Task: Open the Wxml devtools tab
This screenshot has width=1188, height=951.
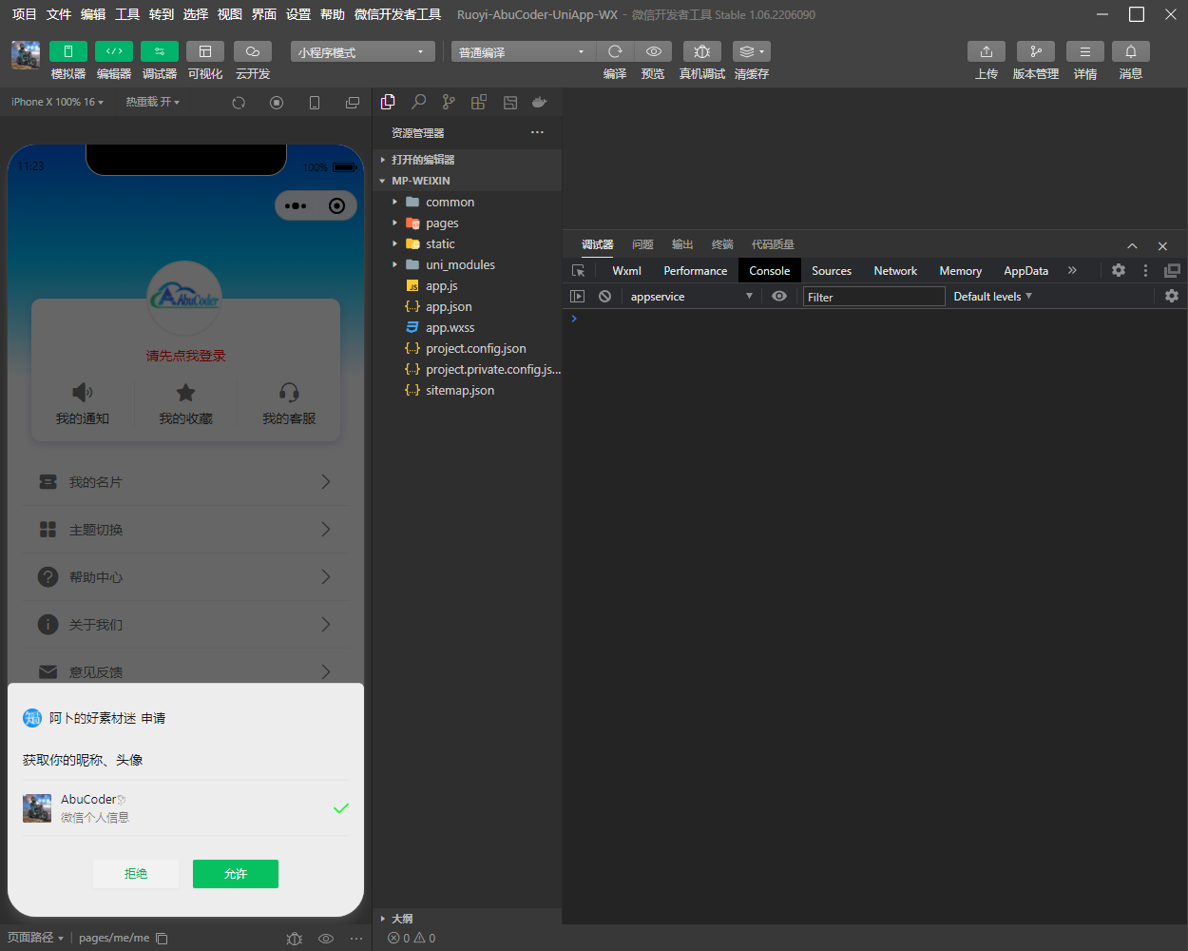Action: [626, 270]
